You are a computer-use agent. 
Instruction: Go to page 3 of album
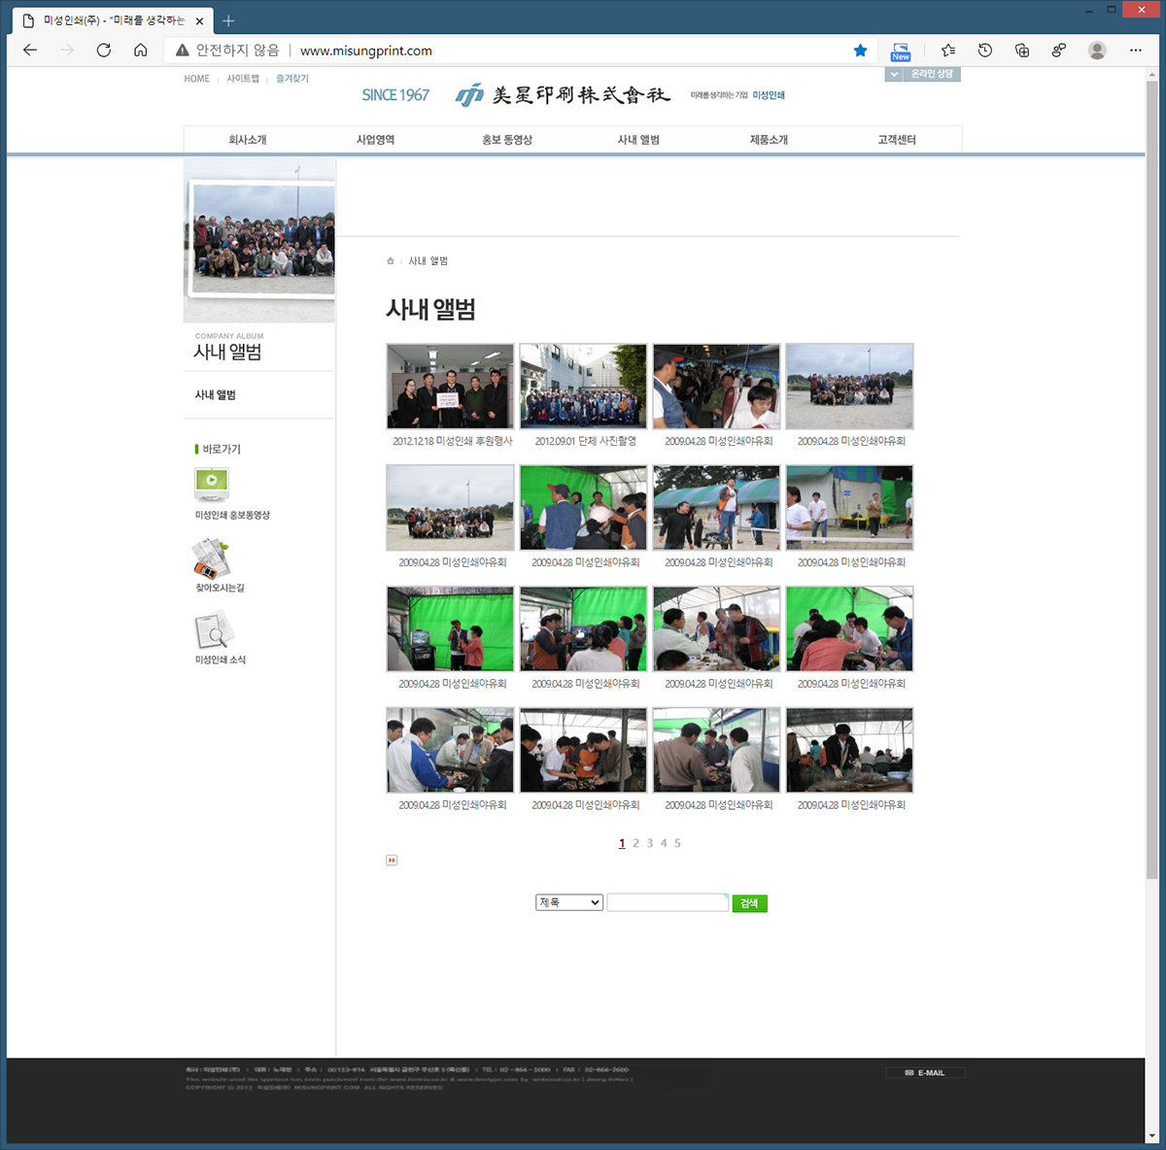point(650,843)
